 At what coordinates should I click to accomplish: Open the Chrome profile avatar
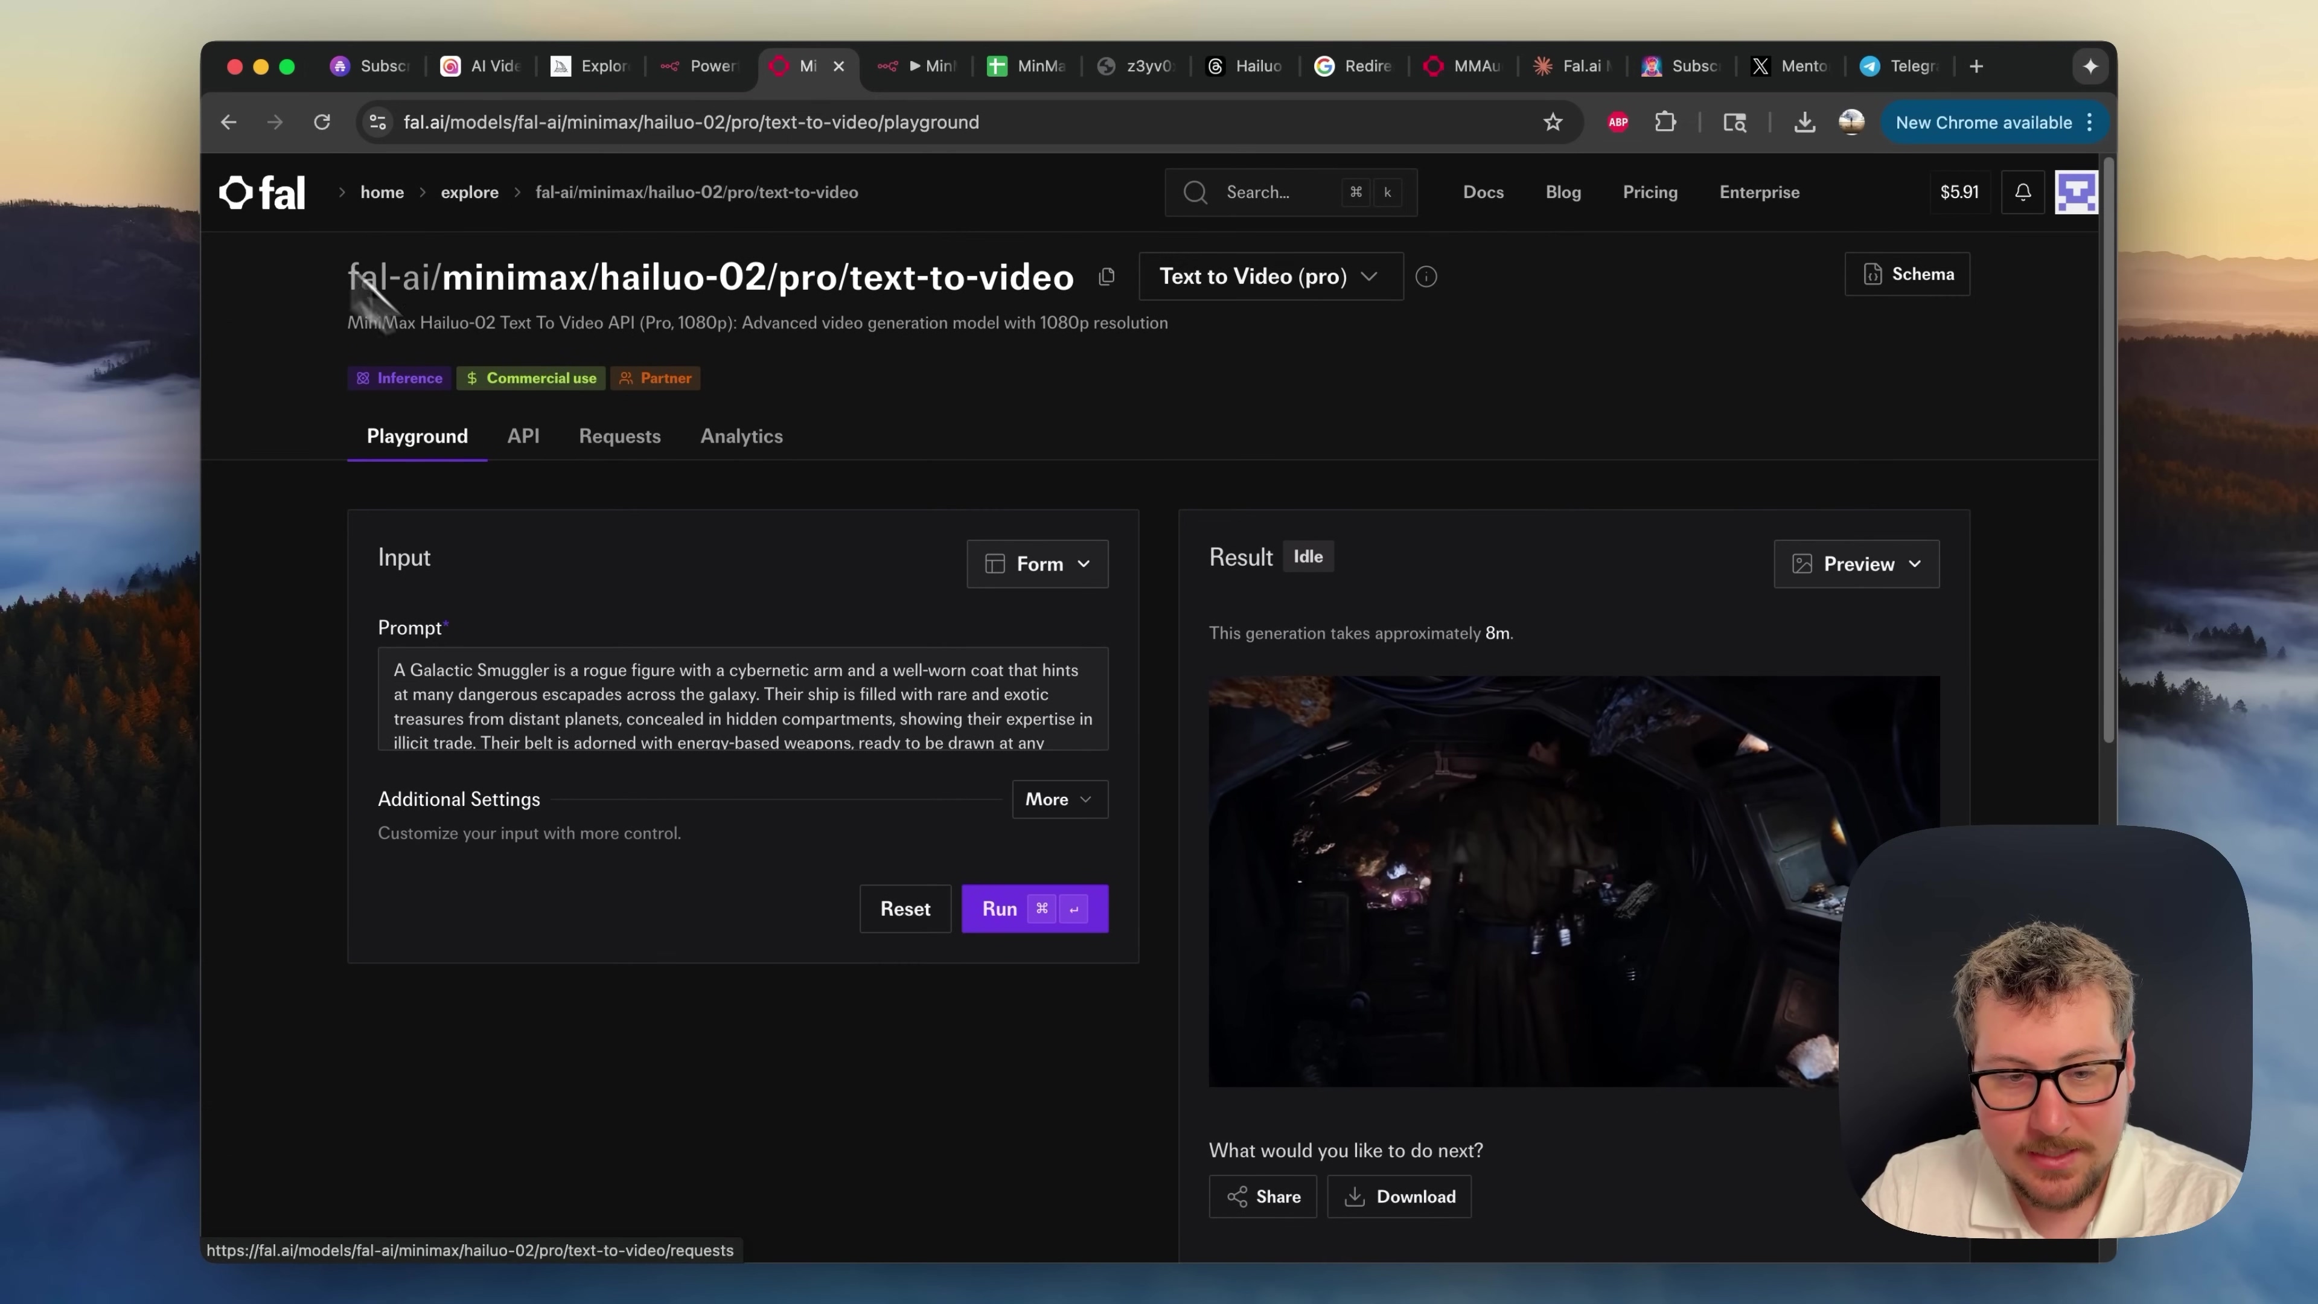pos(1852,123)
